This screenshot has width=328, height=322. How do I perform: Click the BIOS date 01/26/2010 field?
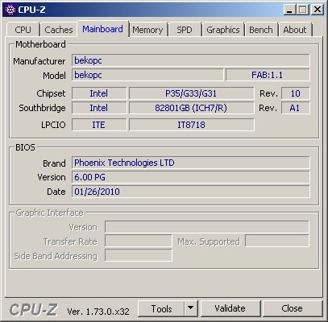pyautogui.click(x=191, y=192)
